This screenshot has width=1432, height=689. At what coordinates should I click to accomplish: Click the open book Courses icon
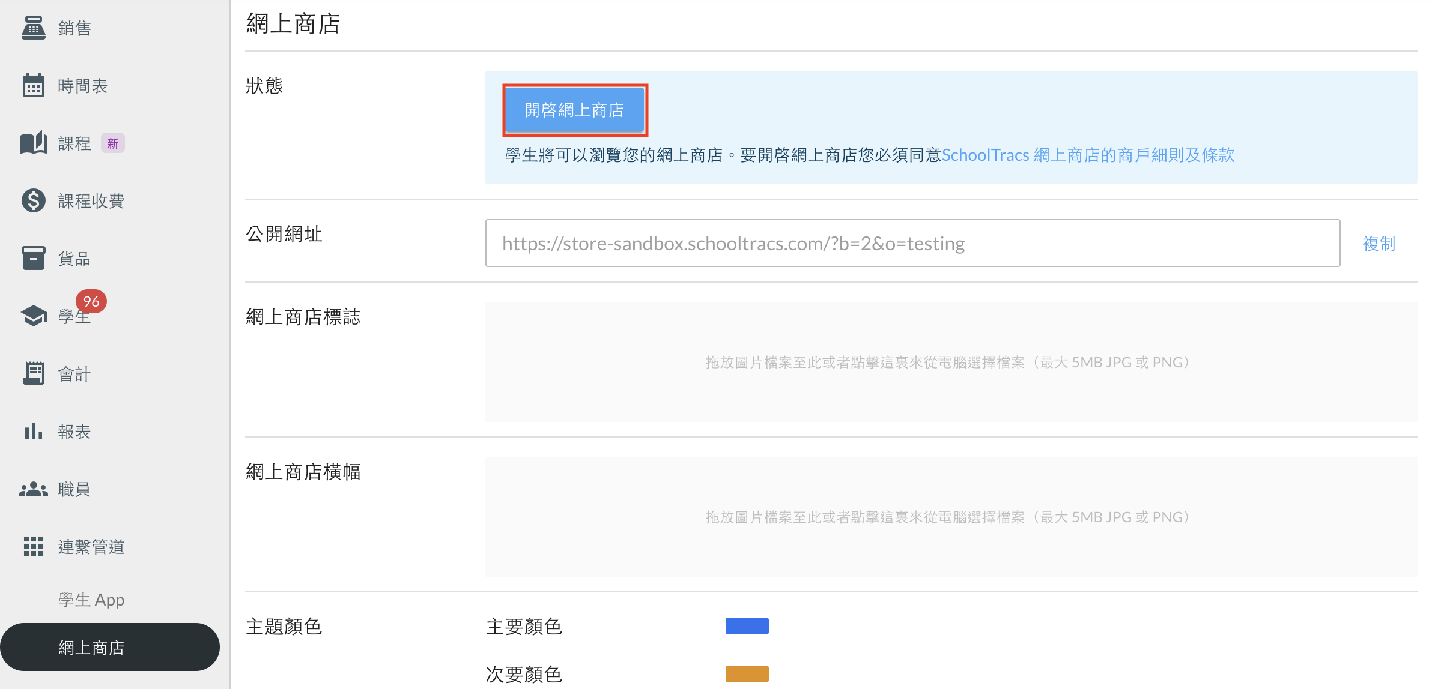[x=34, y=143]
